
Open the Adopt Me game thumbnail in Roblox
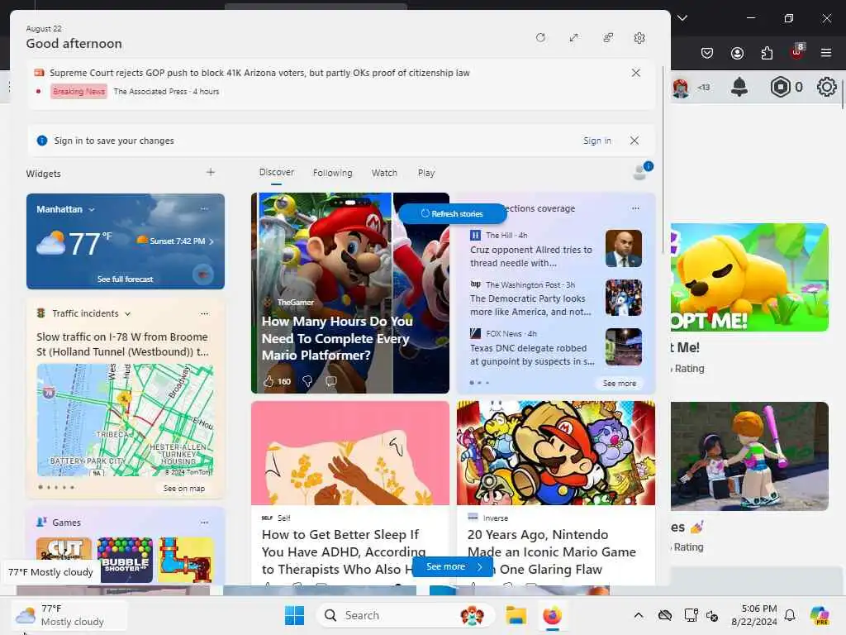click(749, 277)
